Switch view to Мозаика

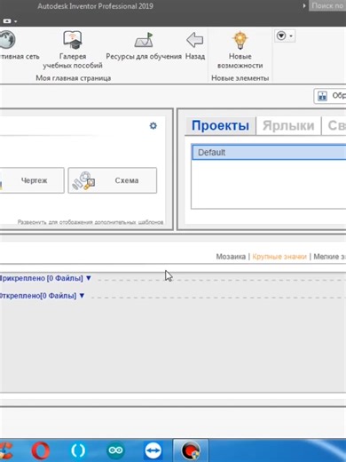point(231,257)
